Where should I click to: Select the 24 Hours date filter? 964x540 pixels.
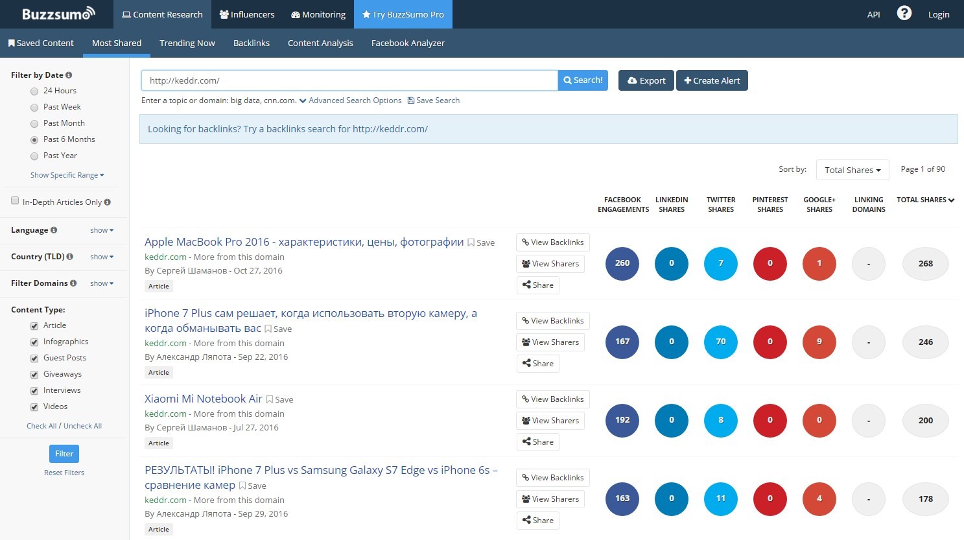34,91
